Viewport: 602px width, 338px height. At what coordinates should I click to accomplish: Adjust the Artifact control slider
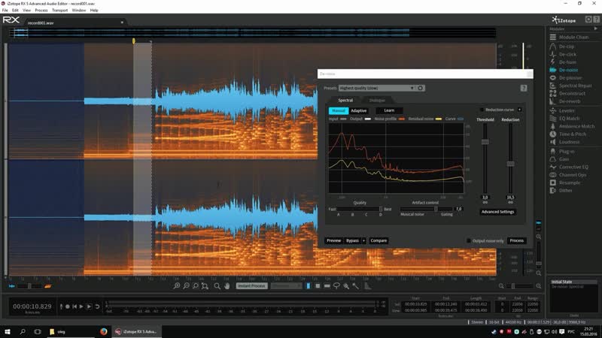(x=436, y=210)
